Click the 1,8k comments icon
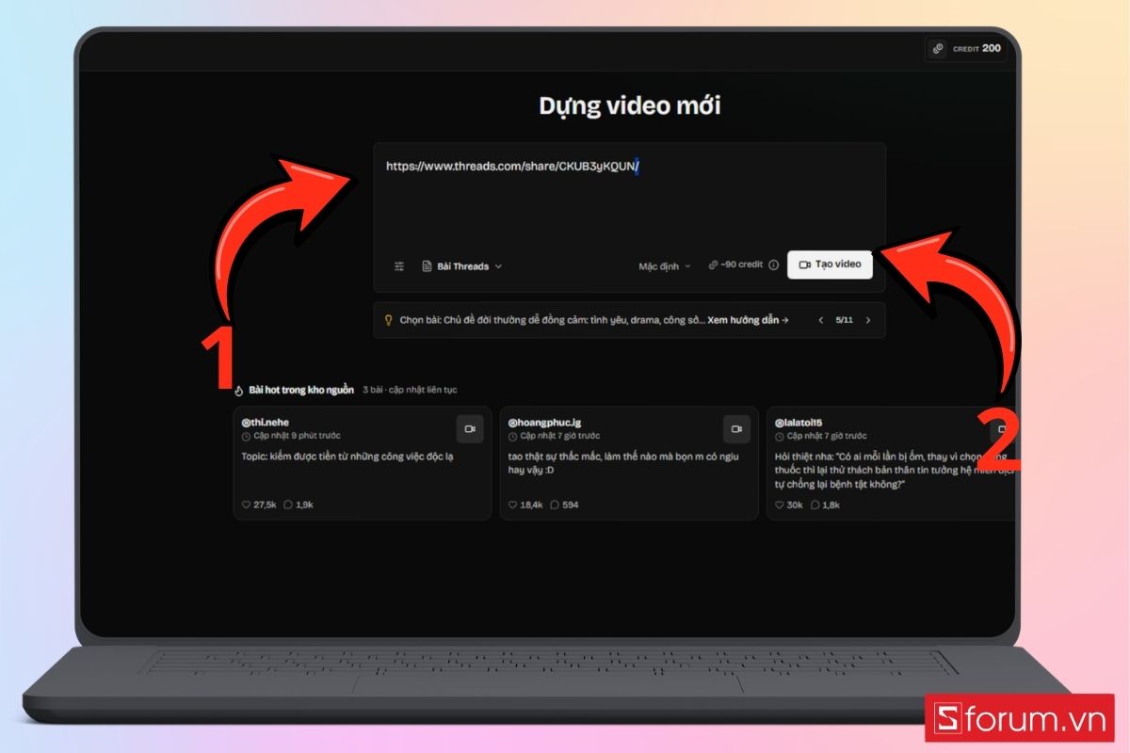The height and width of the screenshot is (753, 1130). click(814, 505)
